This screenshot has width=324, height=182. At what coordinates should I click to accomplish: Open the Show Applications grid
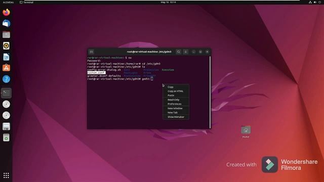point(6,175)
